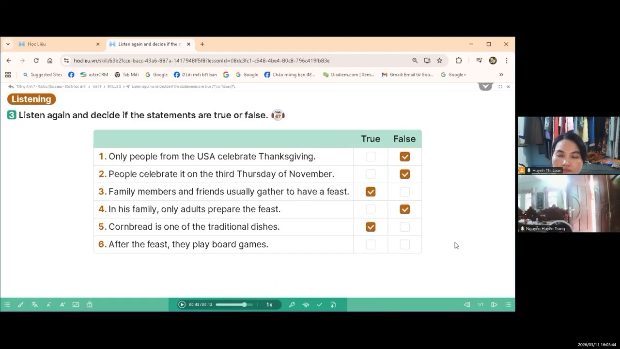Bookmark this page with the star icon
Screen dimensions: 620x349
pos(439,61)
